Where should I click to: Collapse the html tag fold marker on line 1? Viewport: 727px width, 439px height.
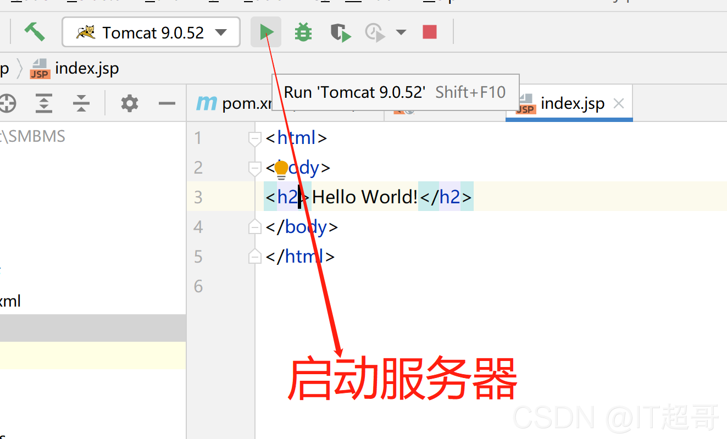tap(254, 138)
